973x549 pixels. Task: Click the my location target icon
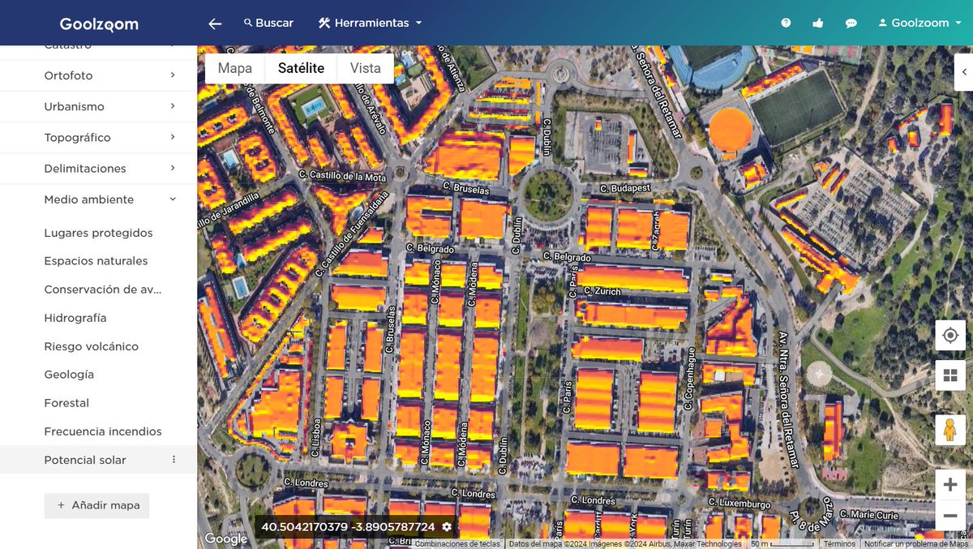[950, 335]
